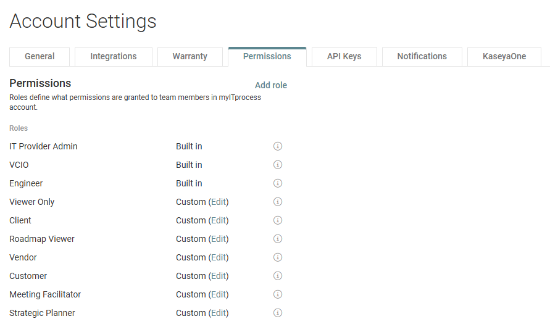Open the Notifications tab
Viewport: 550px width, 332px height.
click(422, 56)
